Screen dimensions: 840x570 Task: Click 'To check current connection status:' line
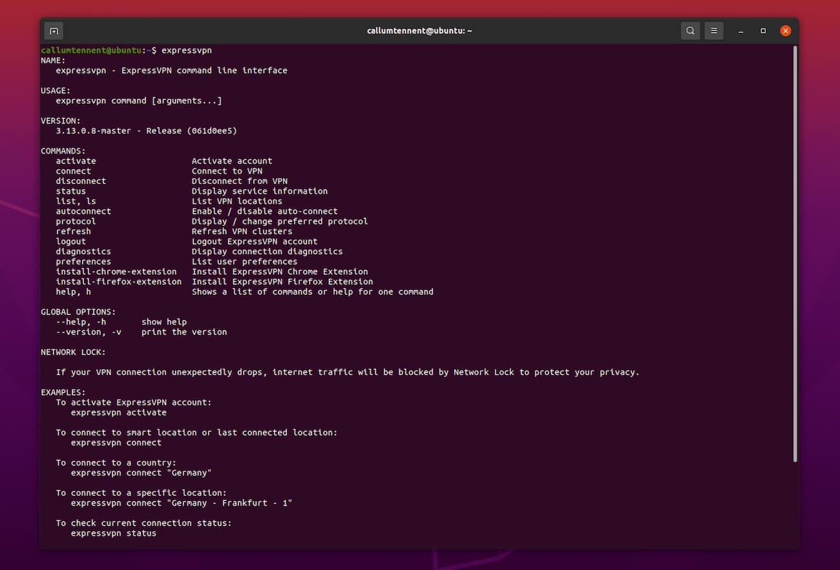[144, 523]
